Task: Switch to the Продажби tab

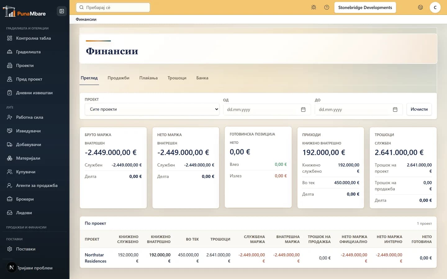Action: (119, 78)
